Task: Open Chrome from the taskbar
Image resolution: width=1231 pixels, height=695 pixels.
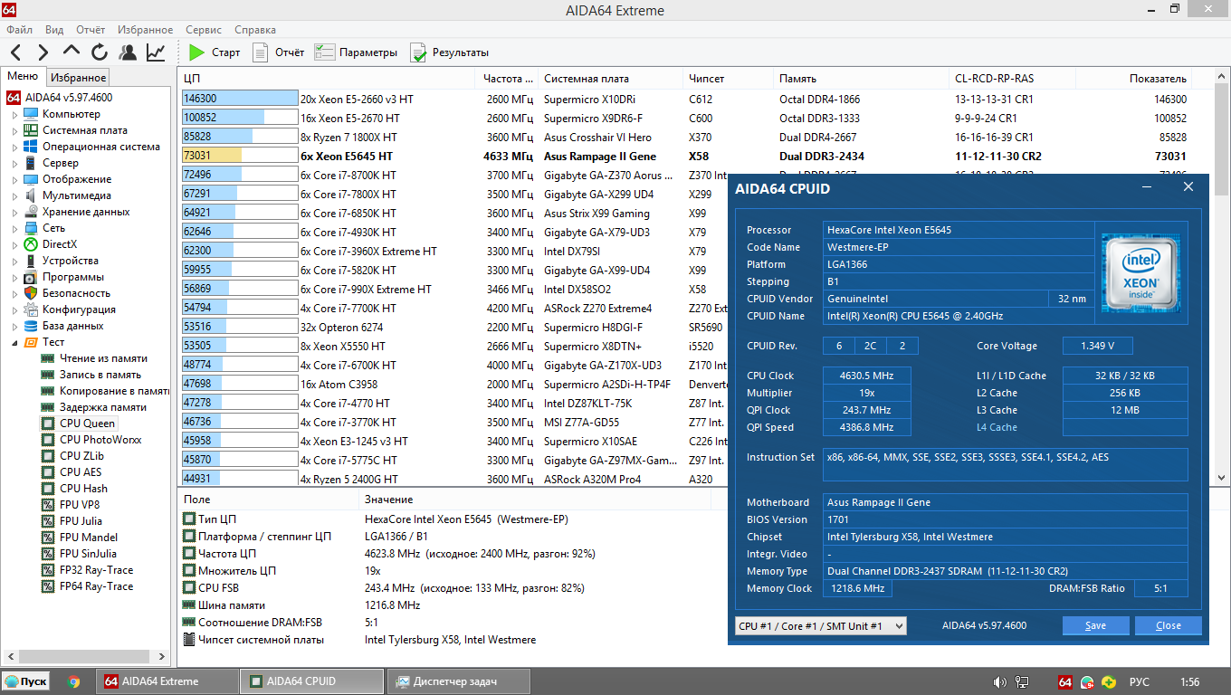Action: tap(73, 681)
